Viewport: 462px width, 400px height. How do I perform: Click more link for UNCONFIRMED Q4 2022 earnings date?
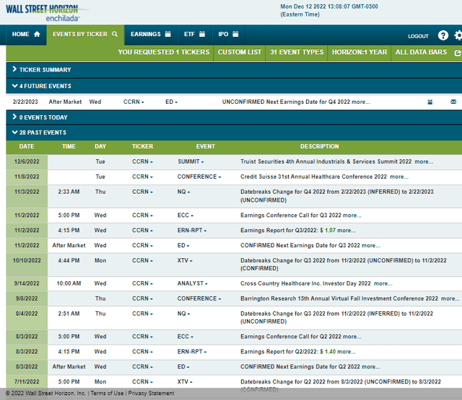coord(361,102)
